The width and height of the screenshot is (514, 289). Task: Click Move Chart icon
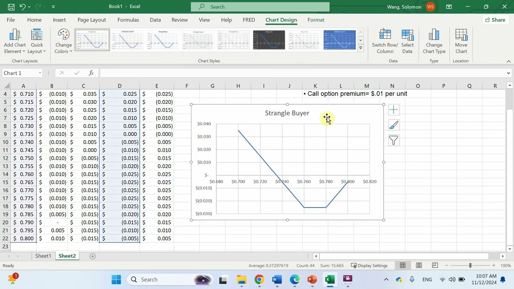coord(461,41)
